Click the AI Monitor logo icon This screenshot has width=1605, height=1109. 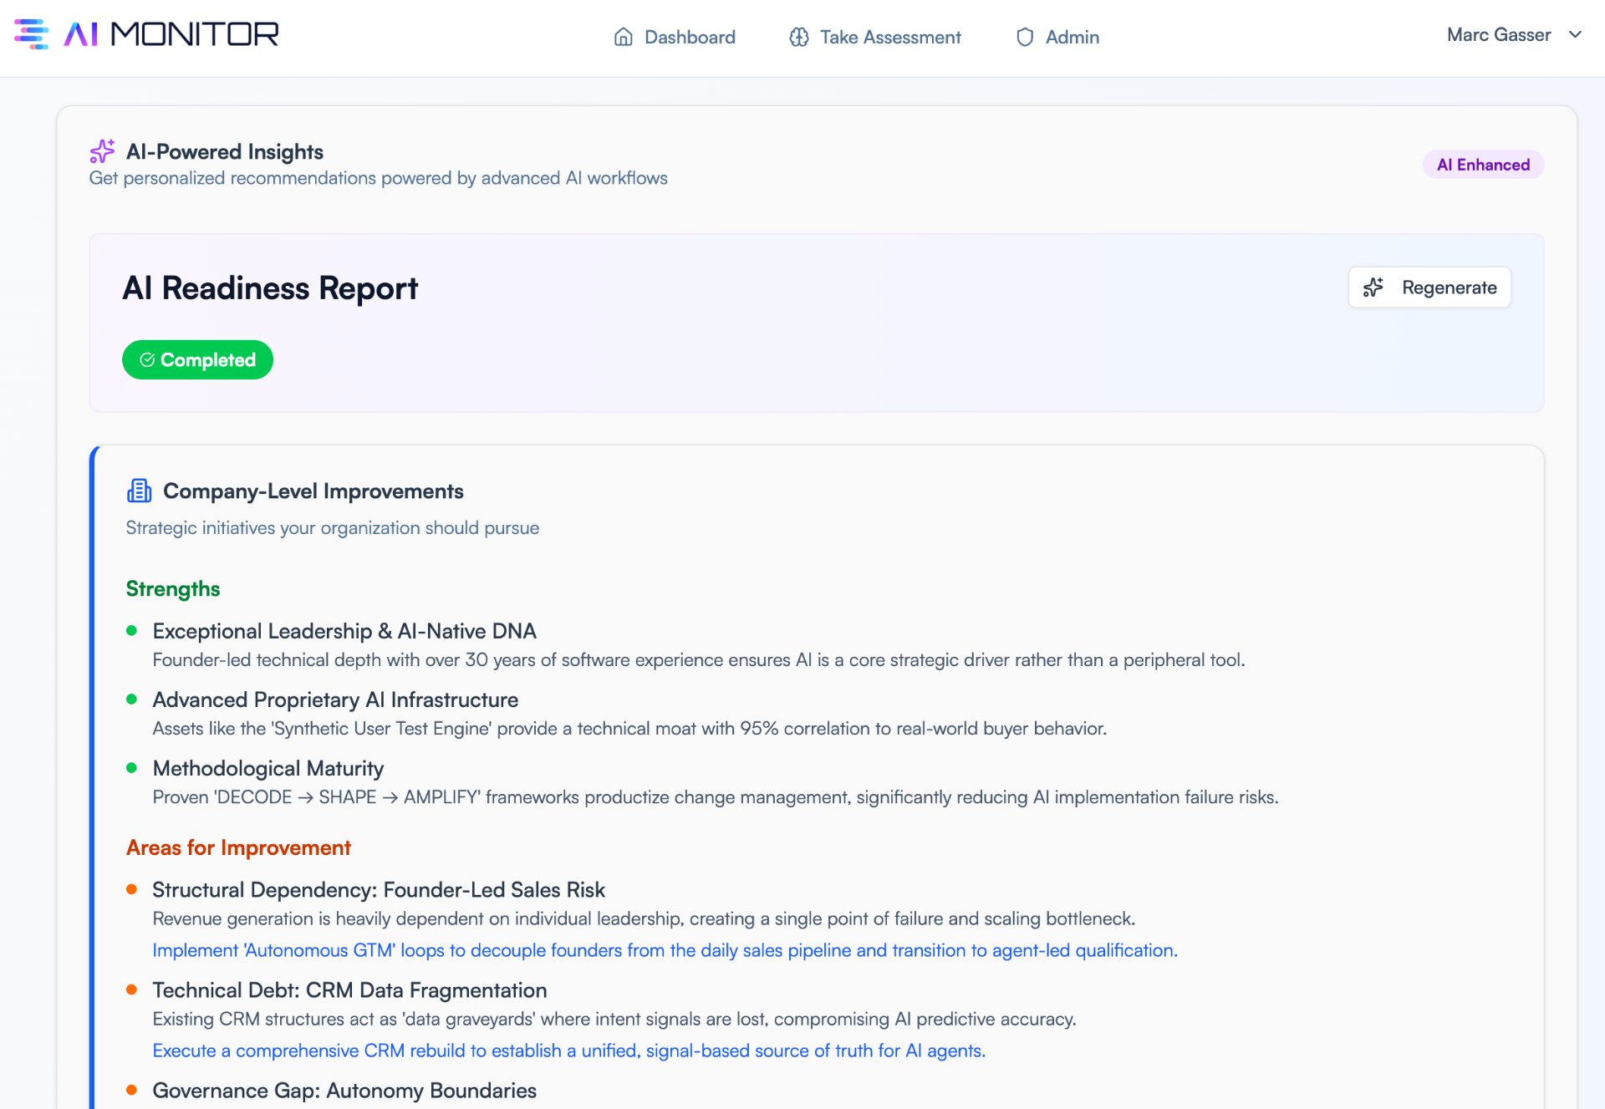[32, 34]
